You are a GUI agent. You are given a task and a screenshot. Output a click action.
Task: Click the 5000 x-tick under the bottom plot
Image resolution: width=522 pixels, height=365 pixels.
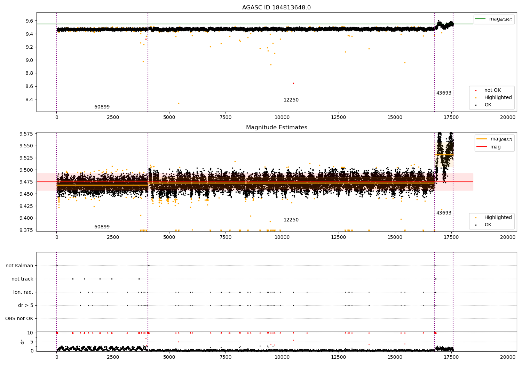pos(169,357)
